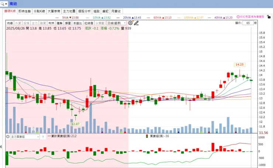The height and width of the screenshot is (168, 273).
Task: Open the 主力買賣超 indicator dropdown
Action: click(x=25, y=137)
